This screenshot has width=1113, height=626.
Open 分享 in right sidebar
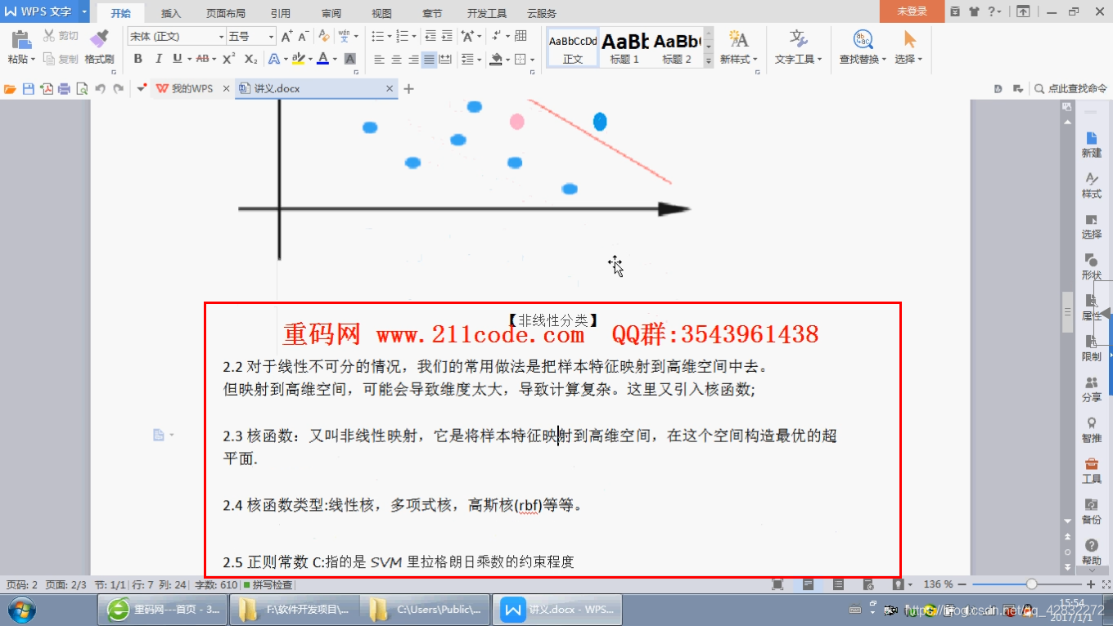click(1092, 389)
